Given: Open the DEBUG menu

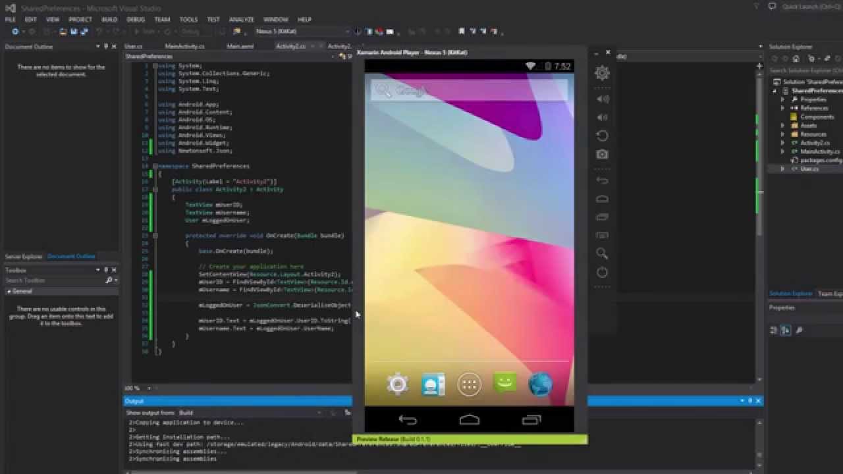Looking at the screenshot, I should point(134,19).
